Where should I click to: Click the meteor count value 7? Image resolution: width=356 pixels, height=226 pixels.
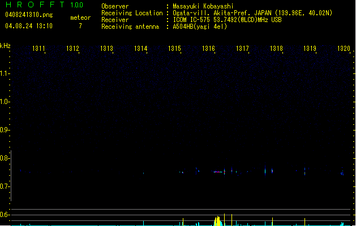80,26
